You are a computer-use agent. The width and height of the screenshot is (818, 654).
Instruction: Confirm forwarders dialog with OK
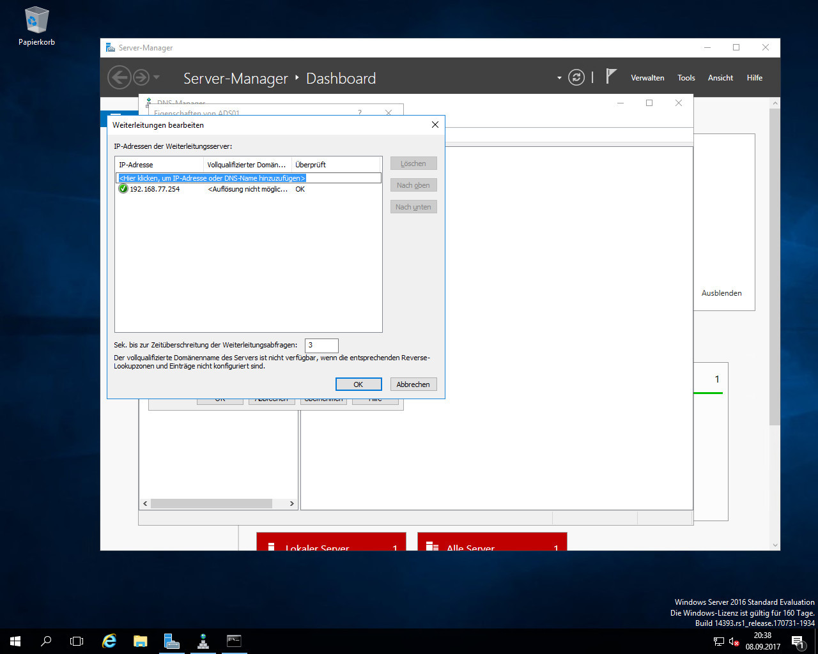point(359,384)
